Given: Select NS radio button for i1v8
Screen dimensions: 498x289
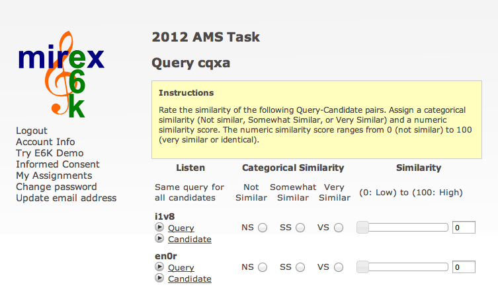Looking at the screenshot, I should pyautogui.click(x=263, y=228).
